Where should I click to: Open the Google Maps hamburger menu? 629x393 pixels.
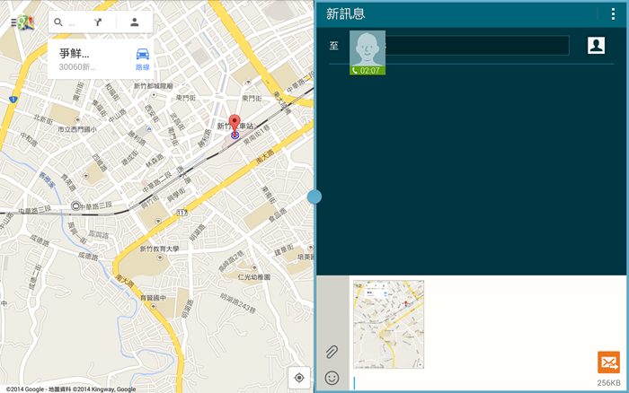pos(13,22)
